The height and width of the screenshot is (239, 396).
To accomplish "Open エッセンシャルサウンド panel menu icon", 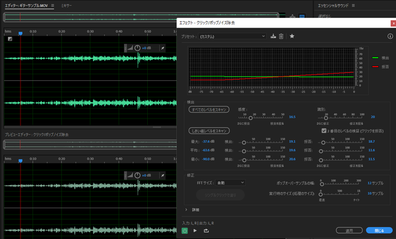I will pyautogui.click(x=353, y=5).
